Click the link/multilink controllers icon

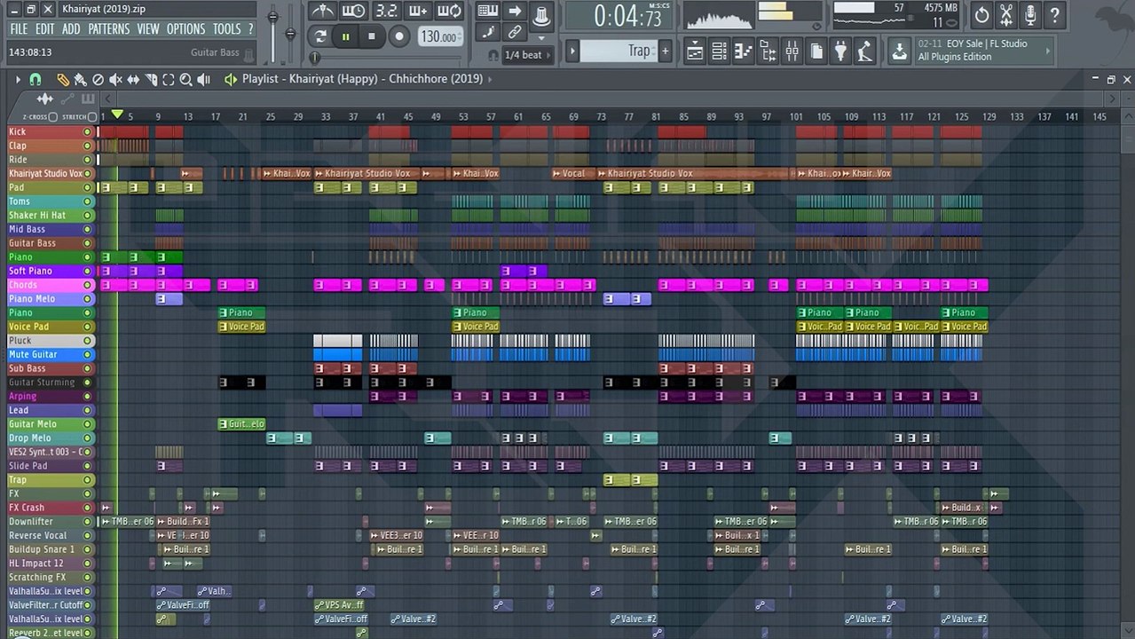(515, 33)
